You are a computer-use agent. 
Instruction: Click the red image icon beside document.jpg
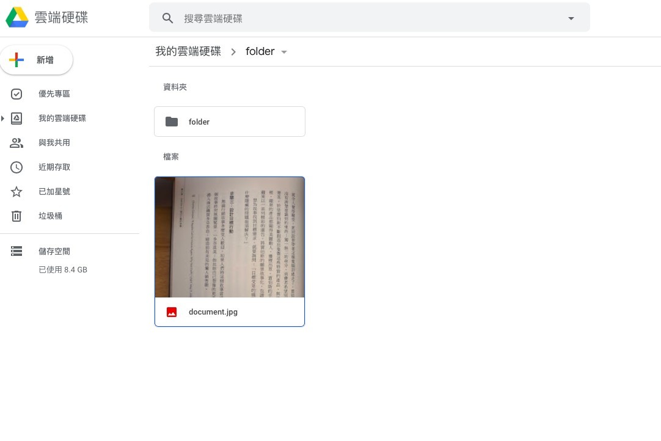172,312
